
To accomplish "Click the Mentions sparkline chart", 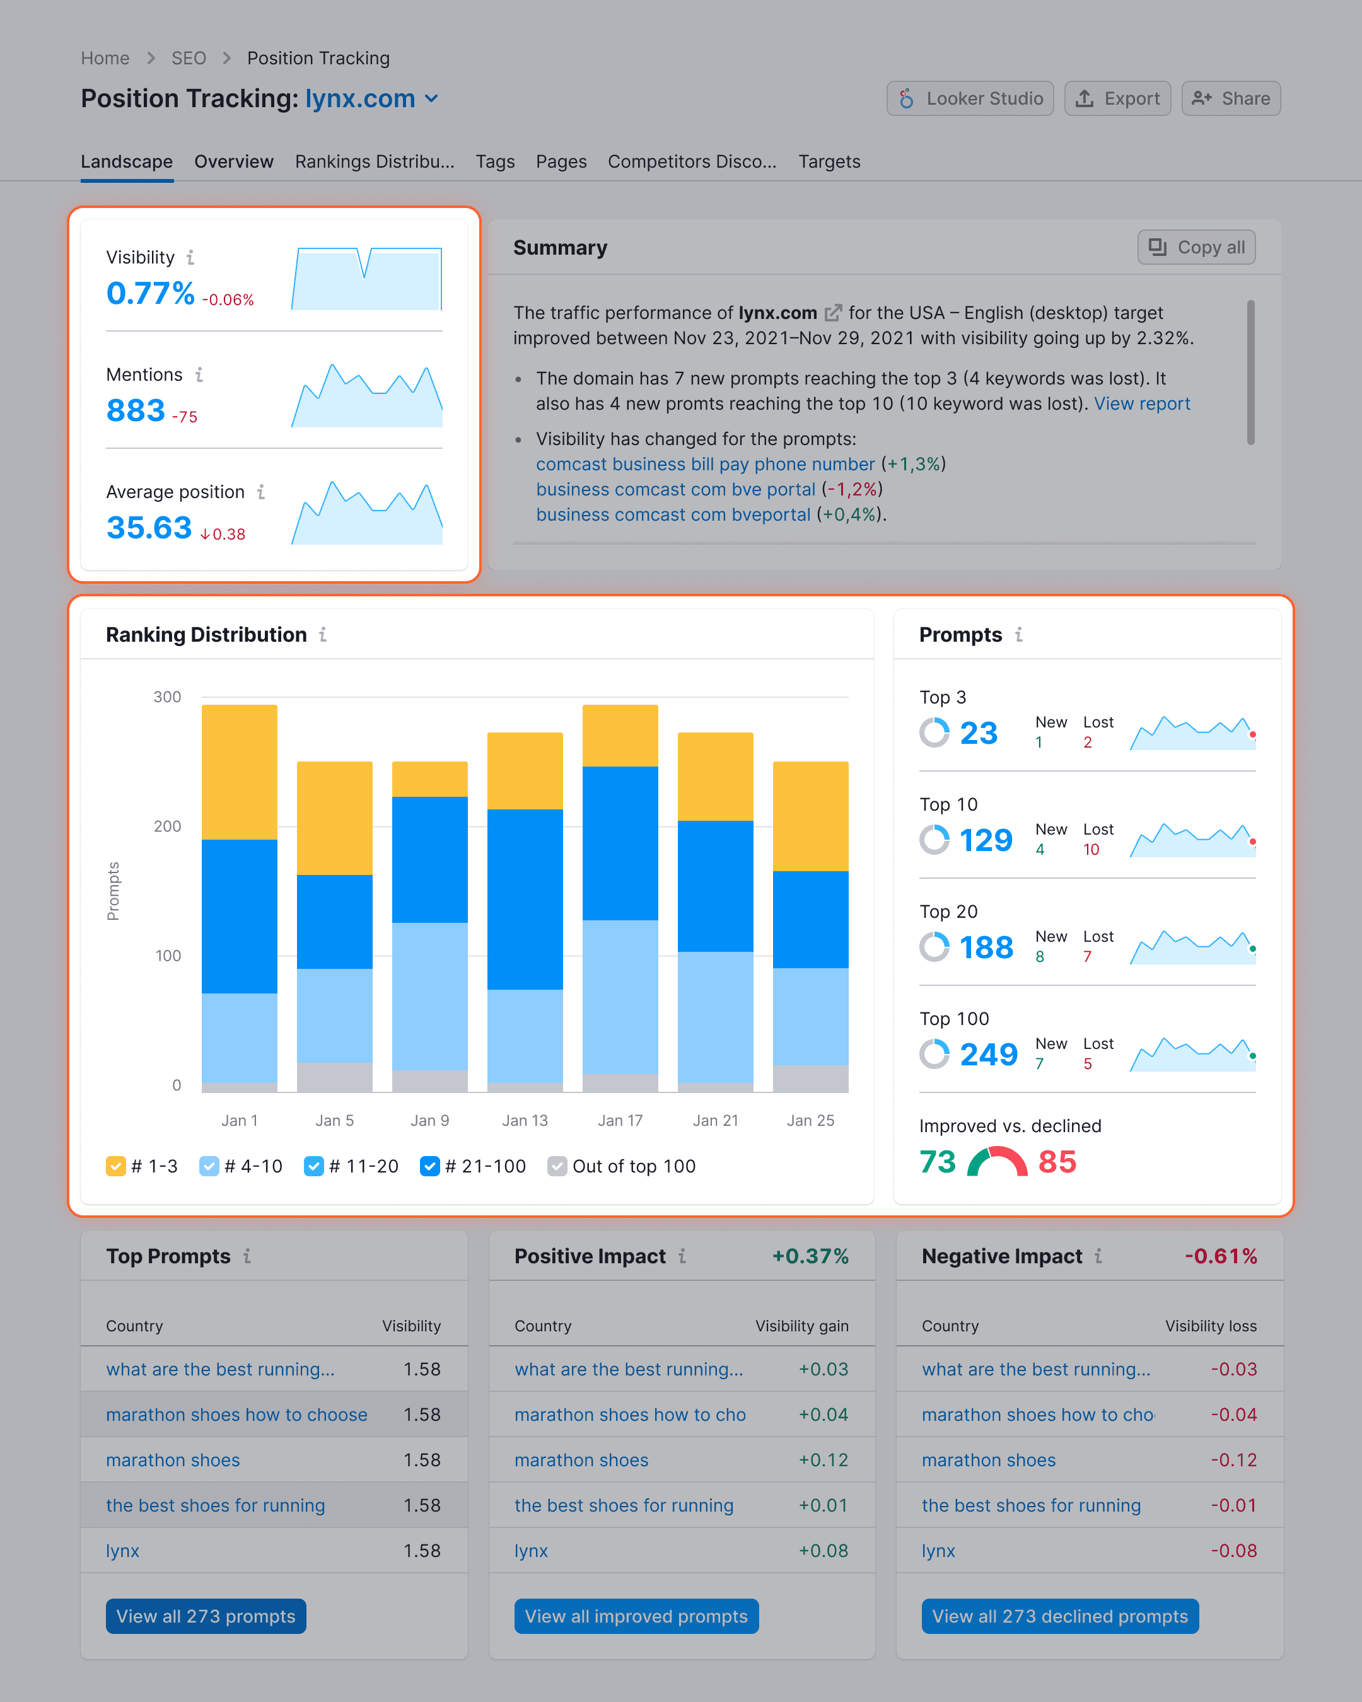I will [x=366, y=395].
